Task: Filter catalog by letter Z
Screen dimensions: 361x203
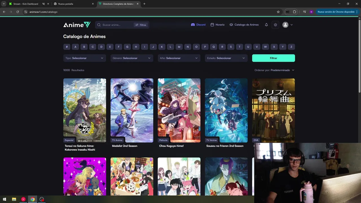Action: (x=291, y=47)
